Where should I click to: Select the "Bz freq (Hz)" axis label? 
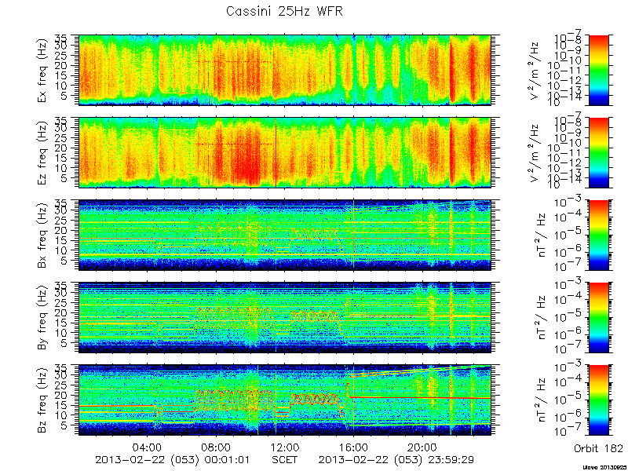click(x=42, y=400)
